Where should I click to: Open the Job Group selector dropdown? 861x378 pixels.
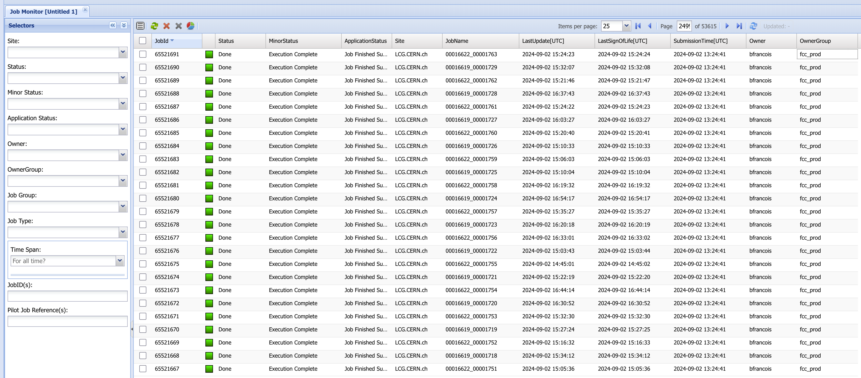(123, 207)
